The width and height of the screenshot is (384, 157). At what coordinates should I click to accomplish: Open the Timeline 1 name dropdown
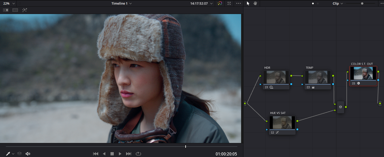click(x=121, y=3)
